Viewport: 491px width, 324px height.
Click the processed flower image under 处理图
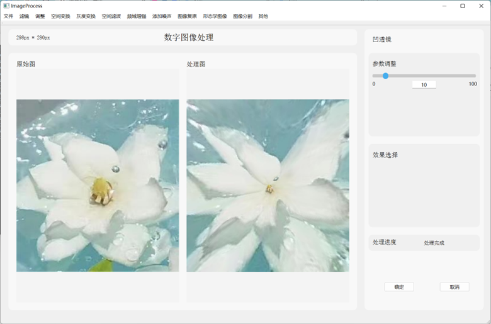click(268, 186)
